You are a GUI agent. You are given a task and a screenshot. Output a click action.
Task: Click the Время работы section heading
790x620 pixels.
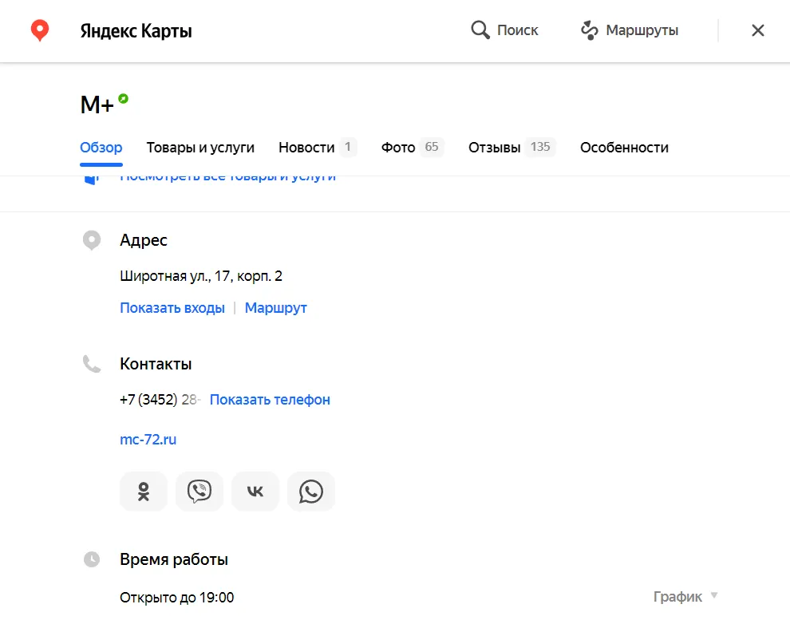(x=174, y=559)
